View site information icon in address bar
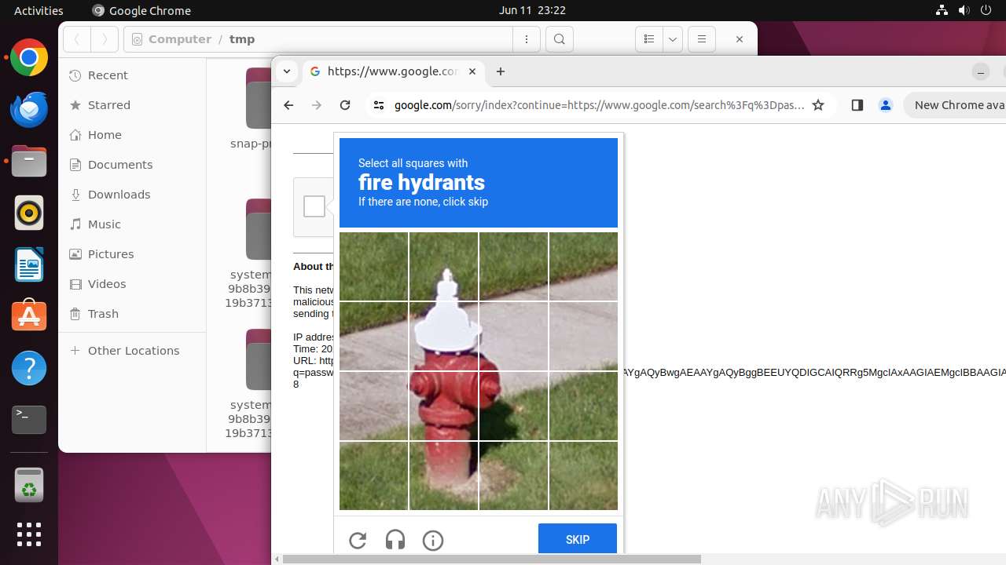The height and width of the screenshot is (565, 1006). [378, 105]
